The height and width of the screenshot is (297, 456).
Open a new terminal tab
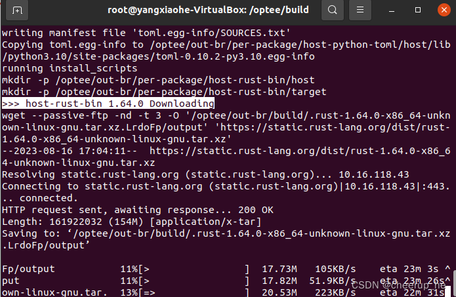pos(17,10)
